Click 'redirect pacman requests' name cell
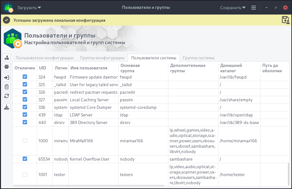 93,92
